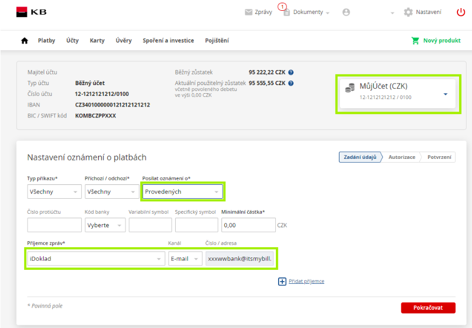Click the notification badge showing 1
This screenshot has width=472, height=328.
click(x=282, y=6)
